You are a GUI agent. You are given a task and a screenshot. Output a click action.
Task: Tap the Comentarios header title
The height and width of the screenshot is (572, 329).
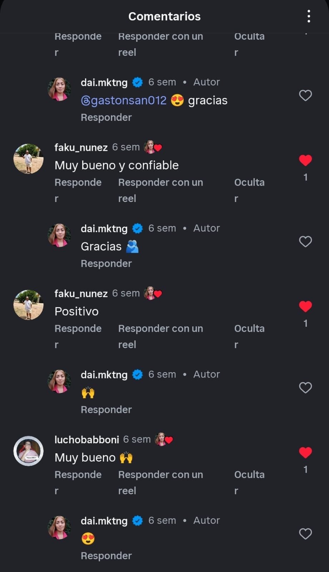164,16
